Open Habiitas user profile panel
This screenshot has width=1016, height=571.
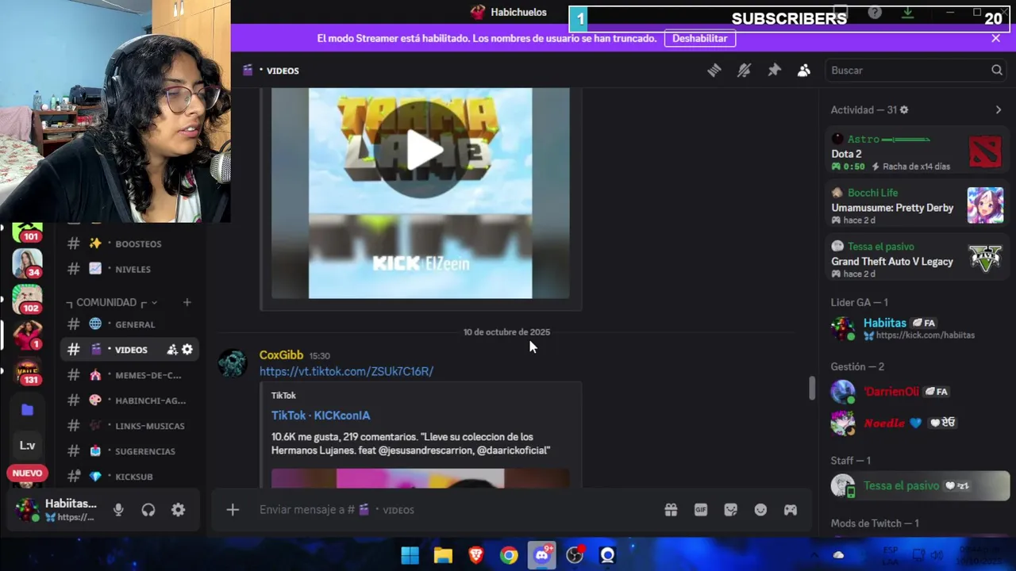tap(57, 510)
